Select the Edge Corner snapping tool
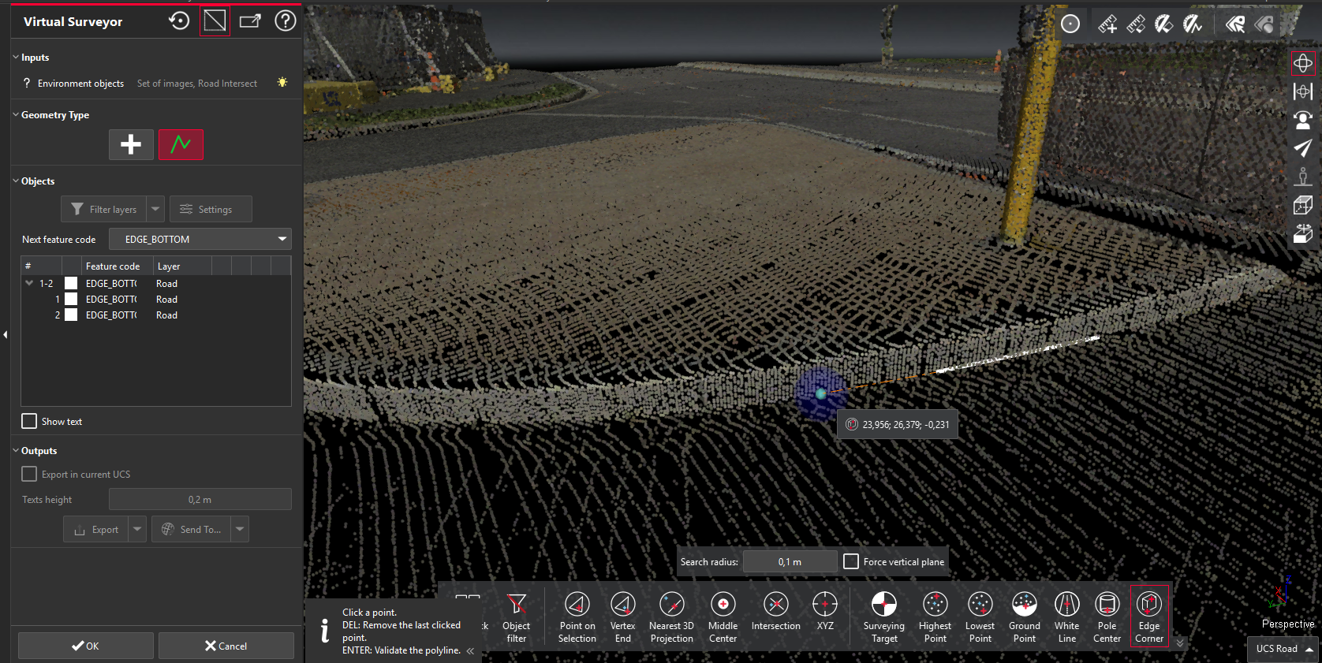Image resolution: width=1322 pixels, height=663 pixels. (x=1148, y=616)
